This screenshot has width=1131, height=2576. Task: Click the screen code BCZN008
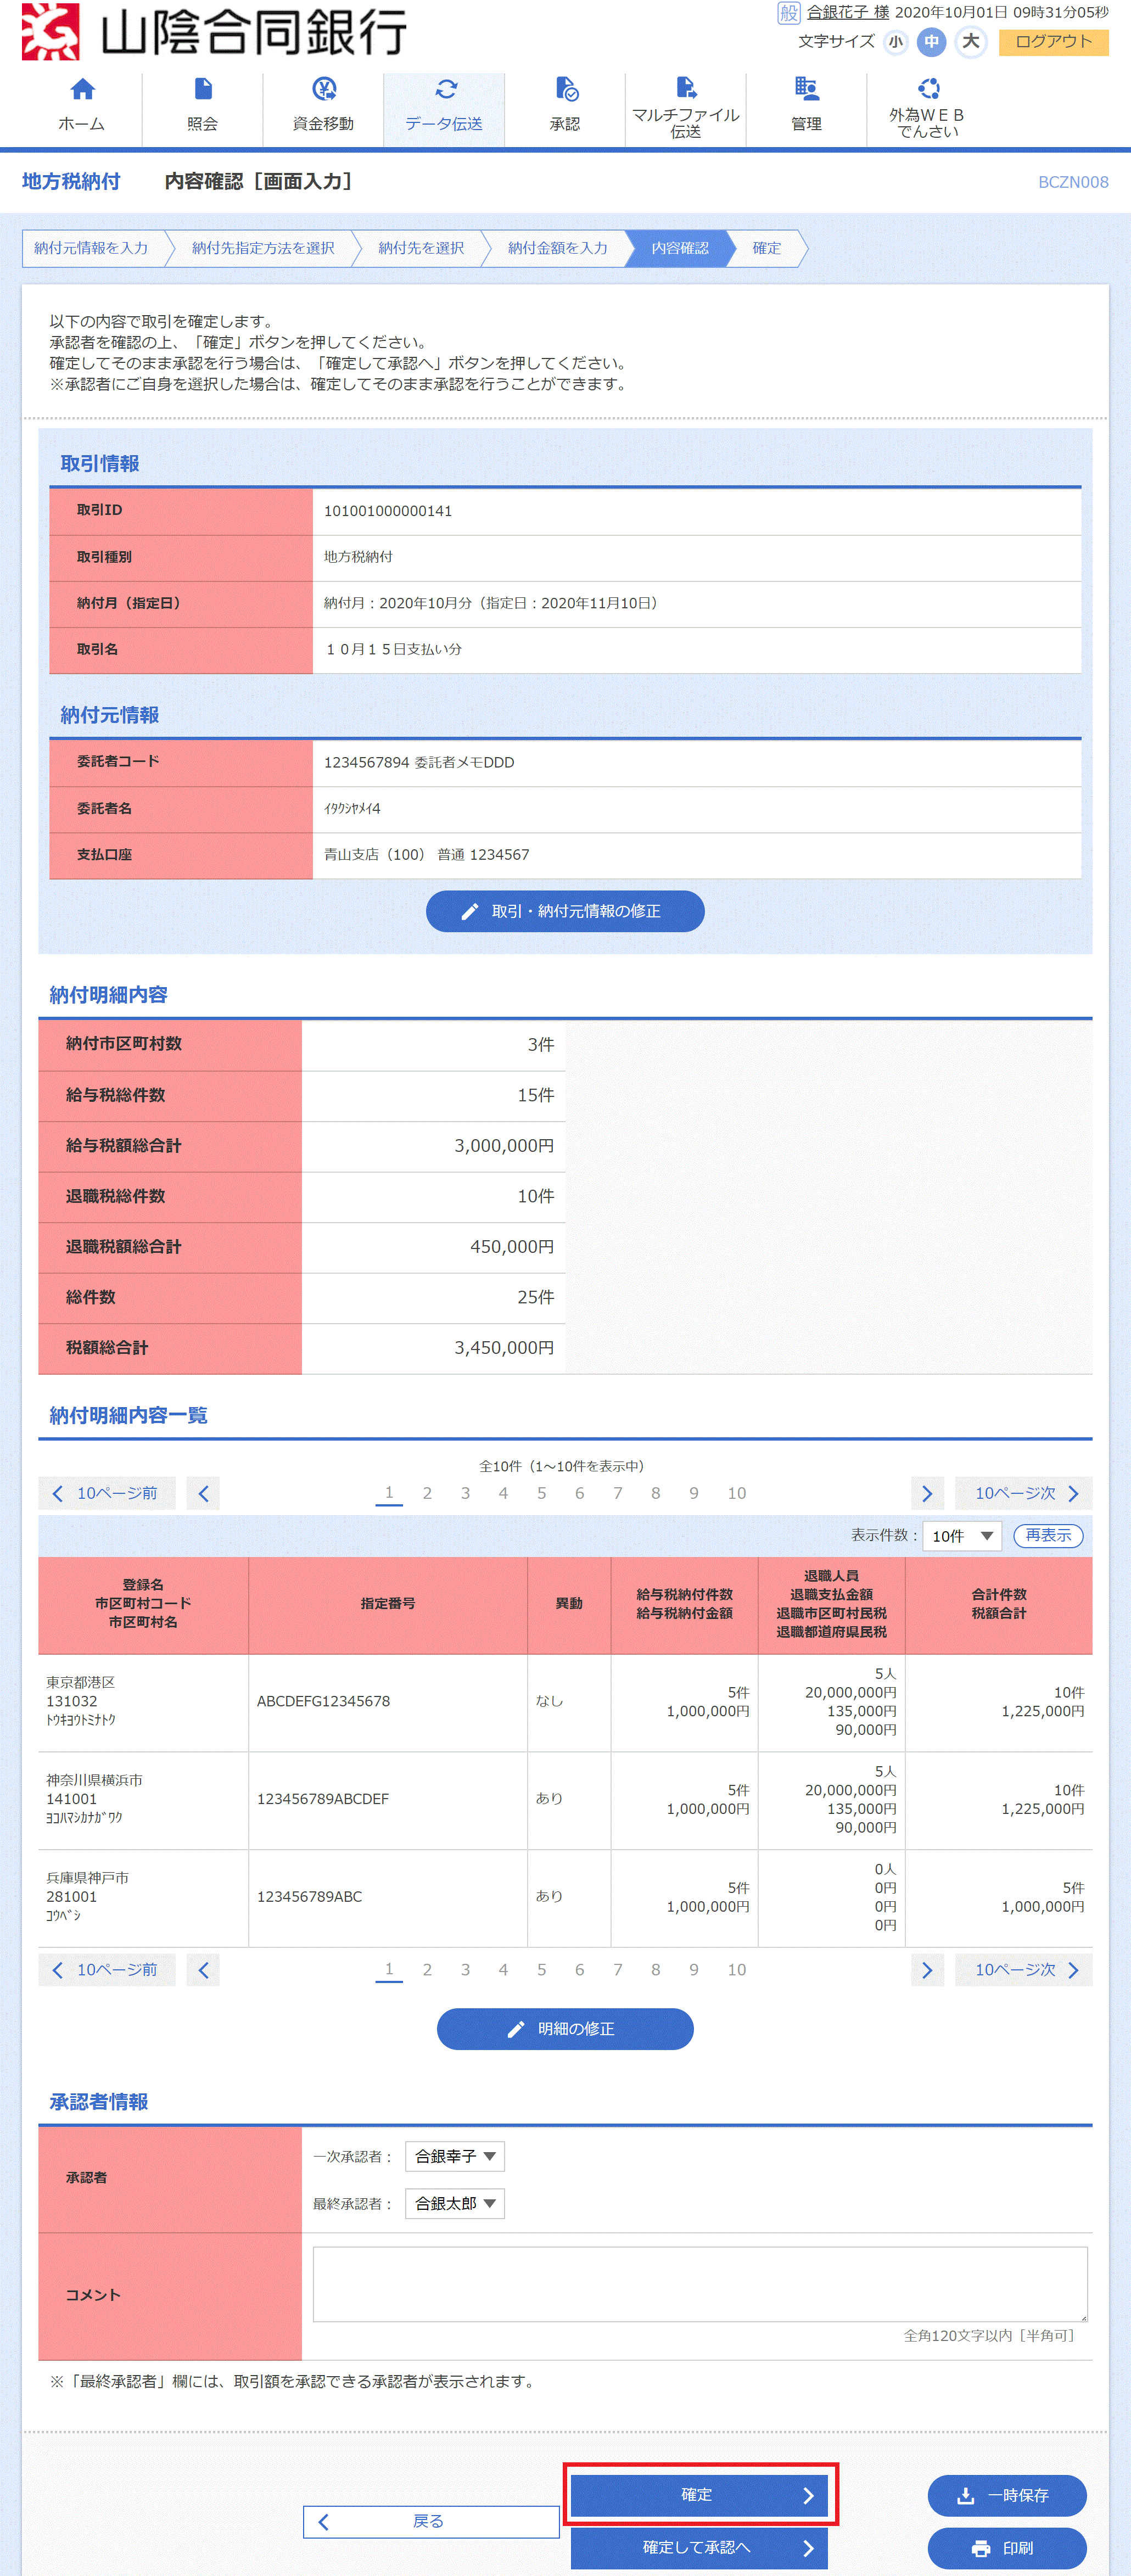[1073, 182]
